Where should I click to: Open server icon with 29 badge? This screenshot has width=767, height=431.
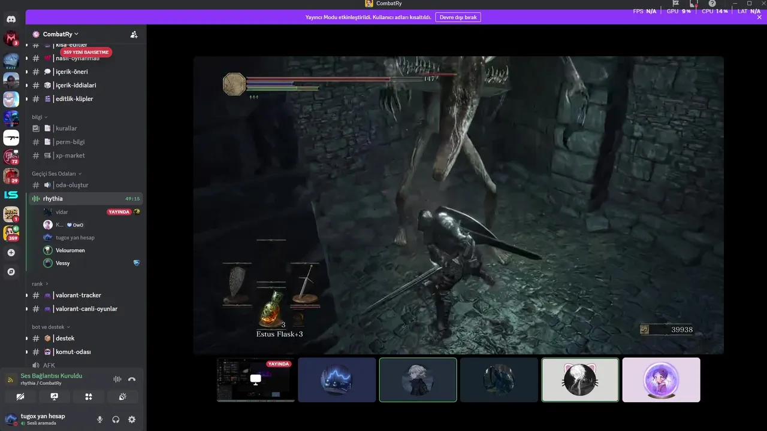11,176
